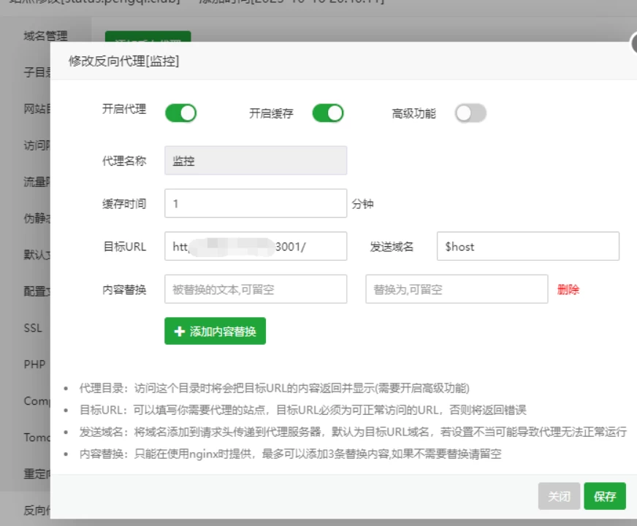Click the 被替换的文本 input field
The image size is (637, 526).
pyautogui.click(x=256, y=289)
